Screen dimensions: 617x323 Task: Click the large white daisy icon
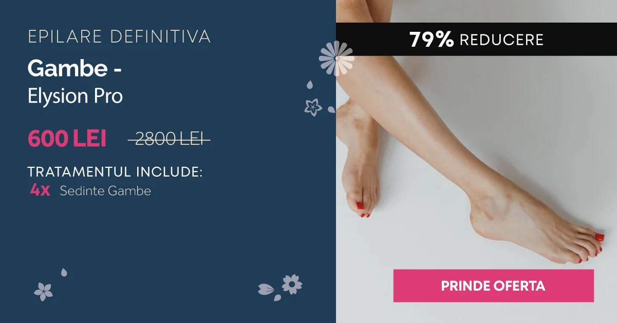(x=336, y=59)
